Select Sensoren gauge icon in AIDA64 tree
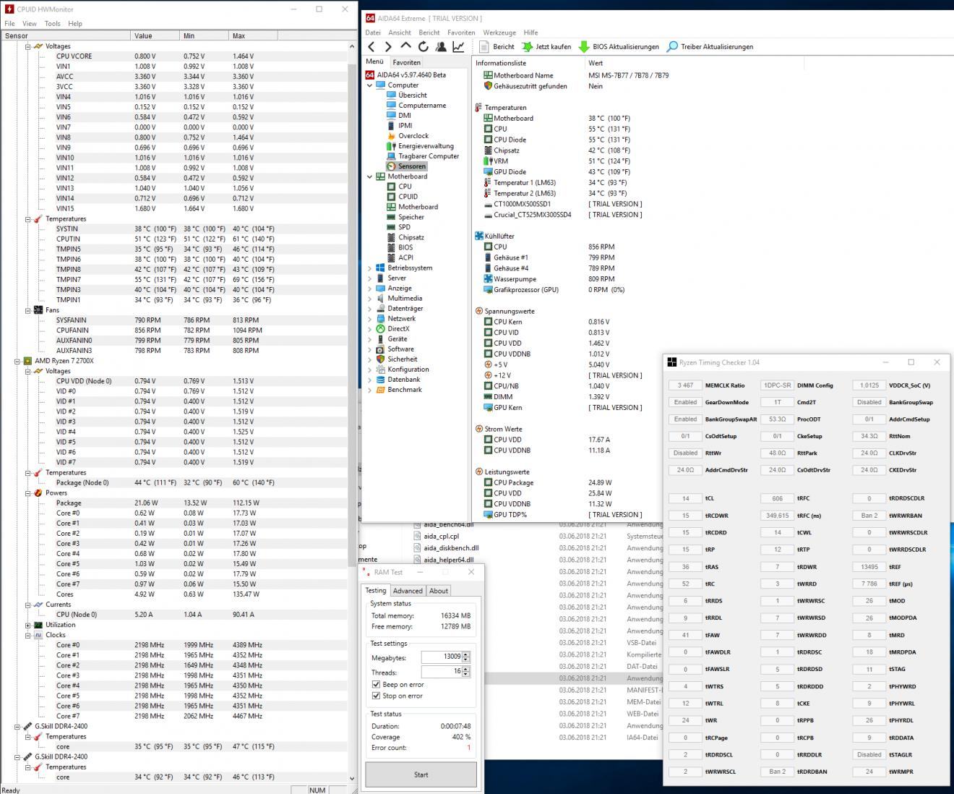The image size is (954, 794). pos(392,166)
